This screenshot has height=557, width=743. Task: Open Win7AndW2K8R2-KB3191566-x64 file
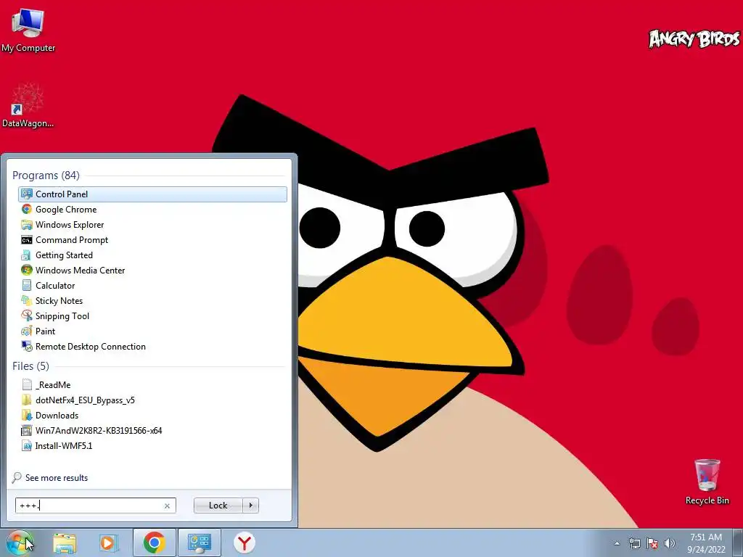(152, 431)
